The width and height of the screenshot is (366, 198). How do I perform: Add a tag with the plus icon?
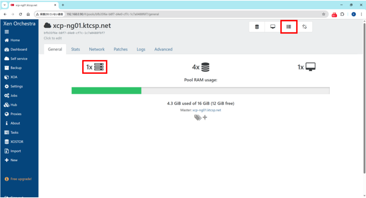[x=205, y=117]
